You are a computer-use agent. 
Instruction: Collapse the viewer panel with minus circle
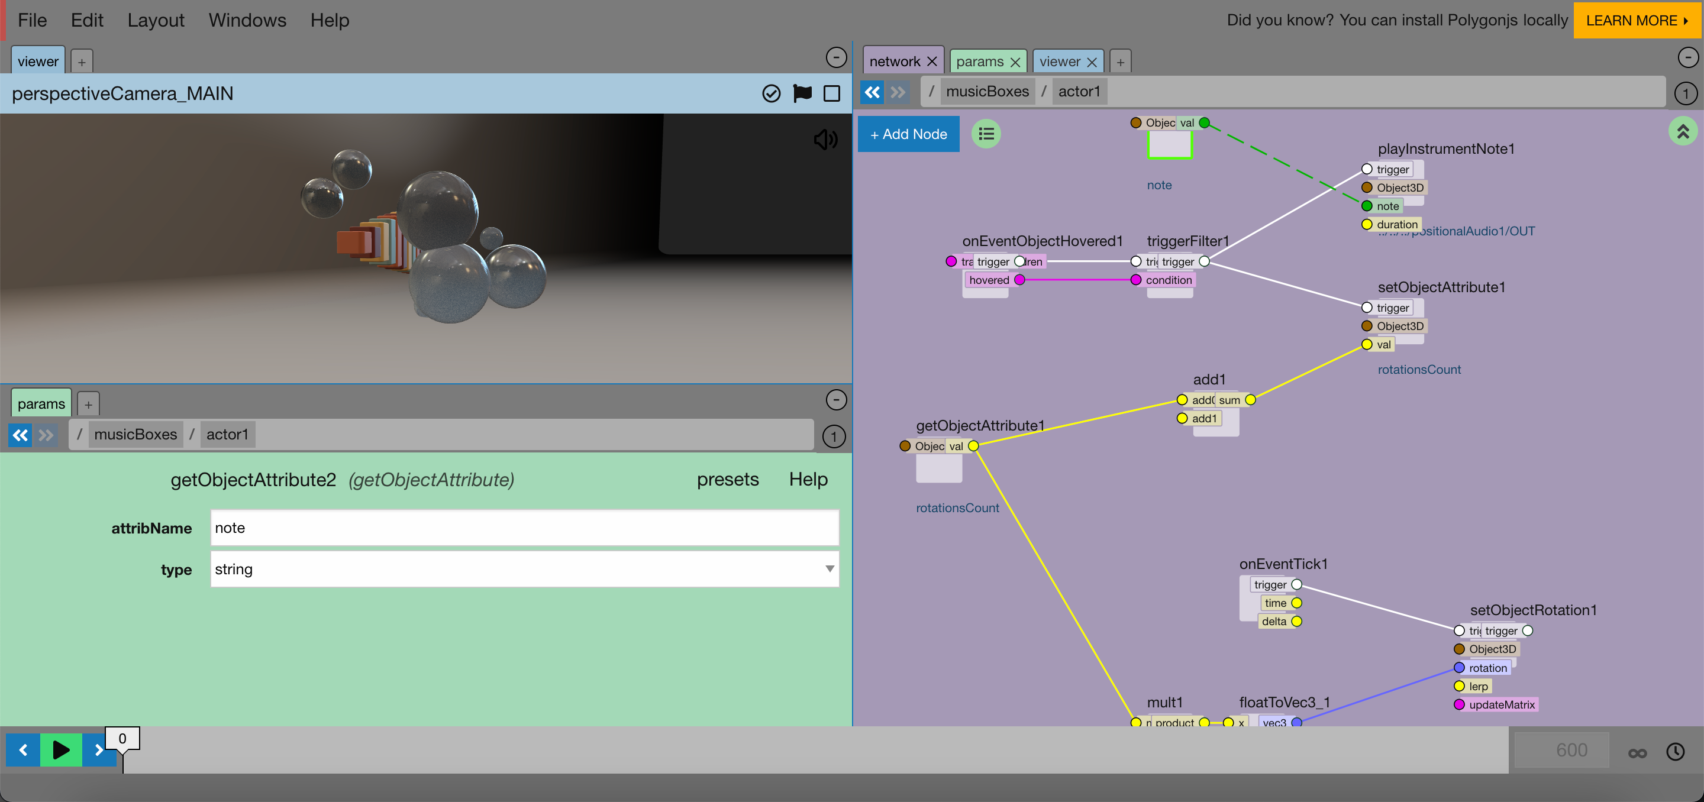tap(836, 58)
